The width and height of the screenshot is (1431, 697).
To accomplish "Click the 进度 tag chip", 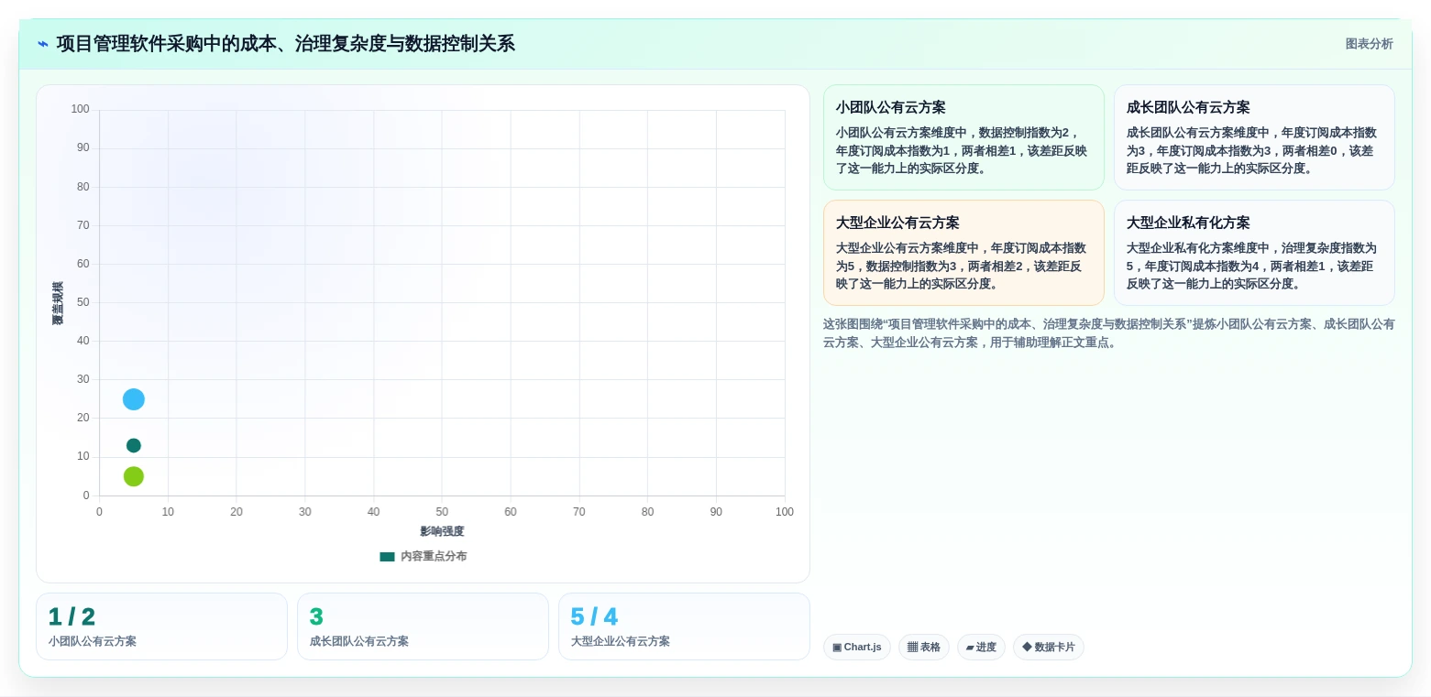I will [x=981, y=647].
